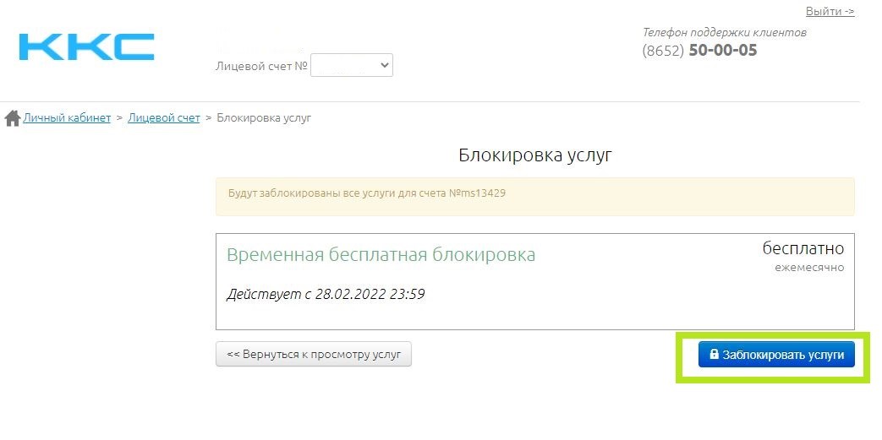
Task: Click the support phone number 50-00-05
Action: [x=722, y=51]
